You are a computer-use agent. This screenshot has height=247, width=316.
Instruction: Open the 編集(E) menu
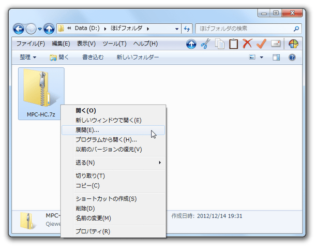click(61, 43)
